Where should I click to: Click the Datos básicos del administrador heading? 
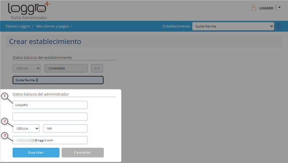tap(41, 94)
